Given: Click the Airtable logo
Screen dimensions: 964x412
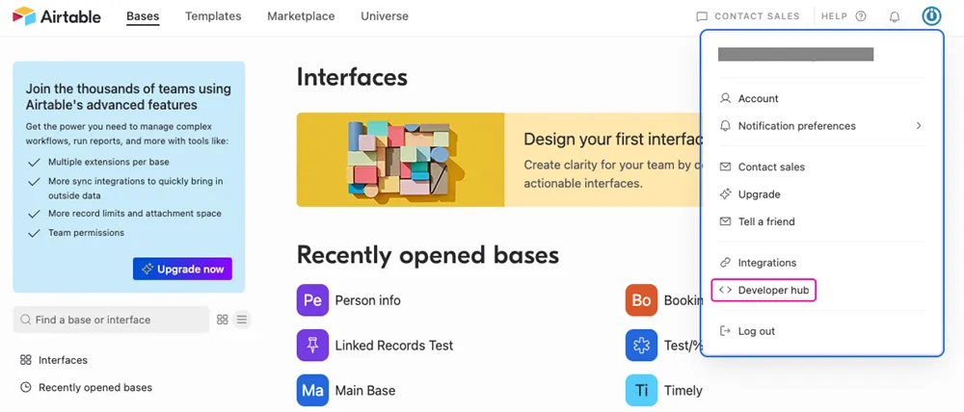Looking at the screenshot, I should coord(56,16).
